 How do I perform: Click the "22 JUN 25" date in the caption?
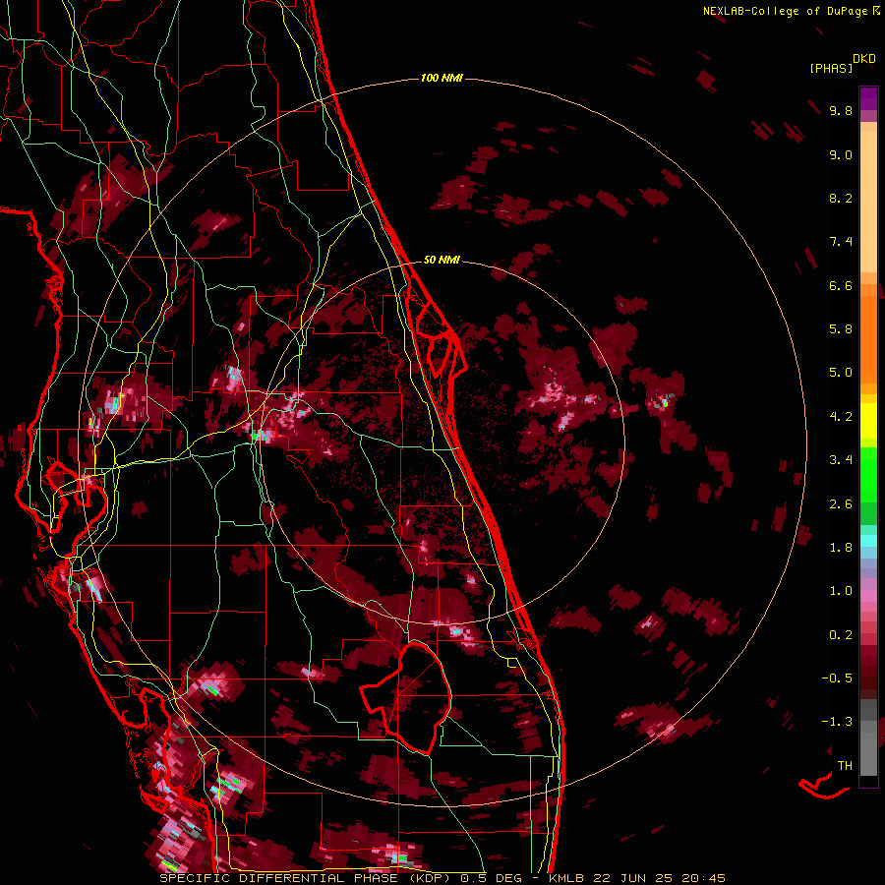[630, 878]
